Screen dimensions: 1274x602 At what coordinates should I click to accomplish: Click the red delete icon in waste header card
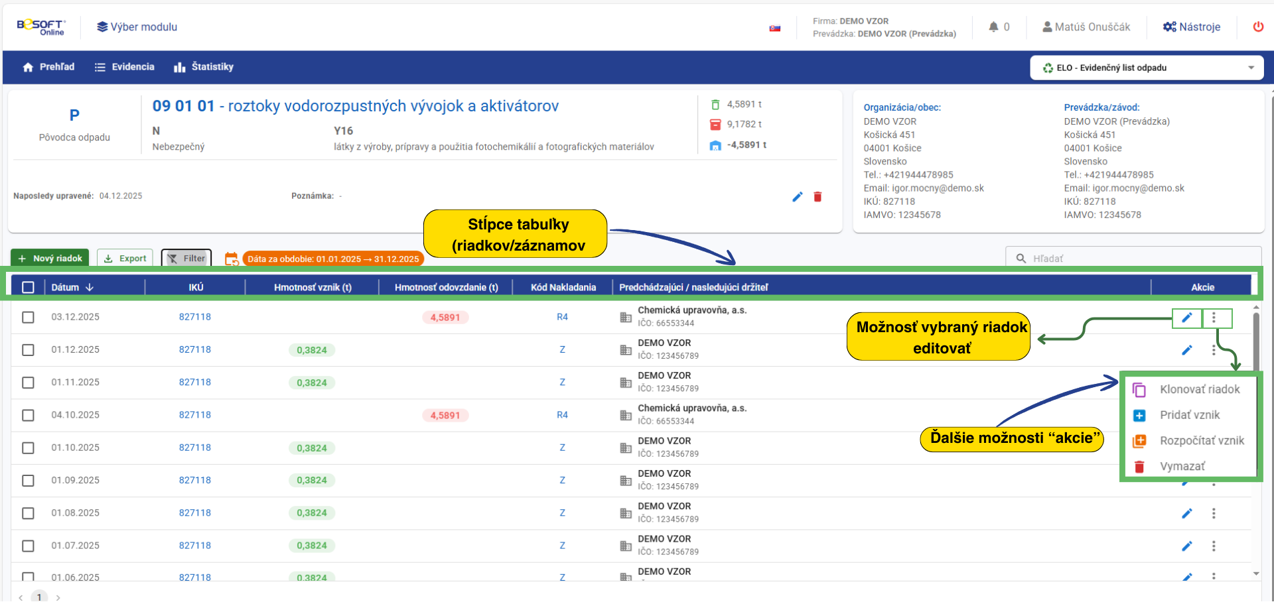817,197
